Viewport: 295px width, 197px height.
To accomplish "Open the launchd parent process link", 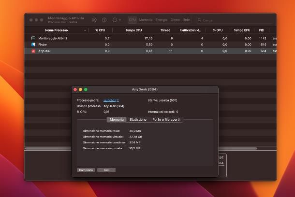I will coord(111,100).
